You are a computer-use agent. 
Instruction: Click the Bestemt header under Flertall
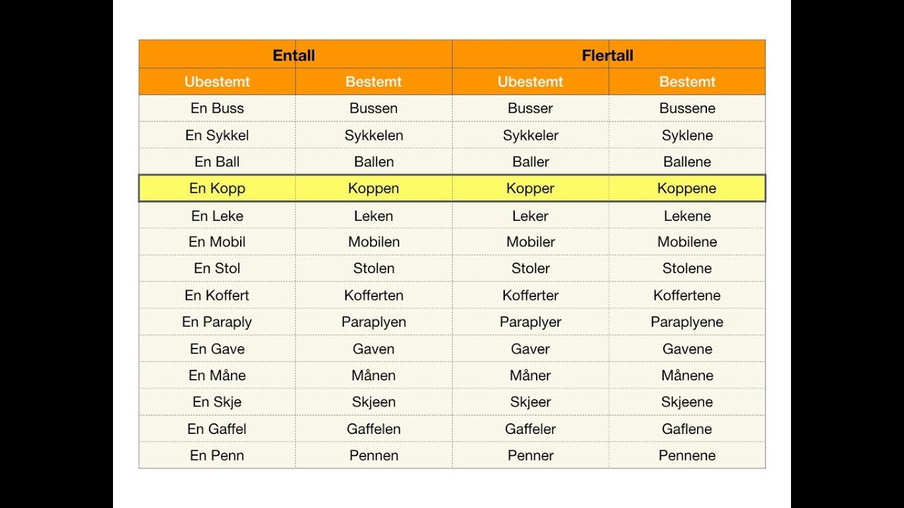pyautogui.click(x=687, y=82)
